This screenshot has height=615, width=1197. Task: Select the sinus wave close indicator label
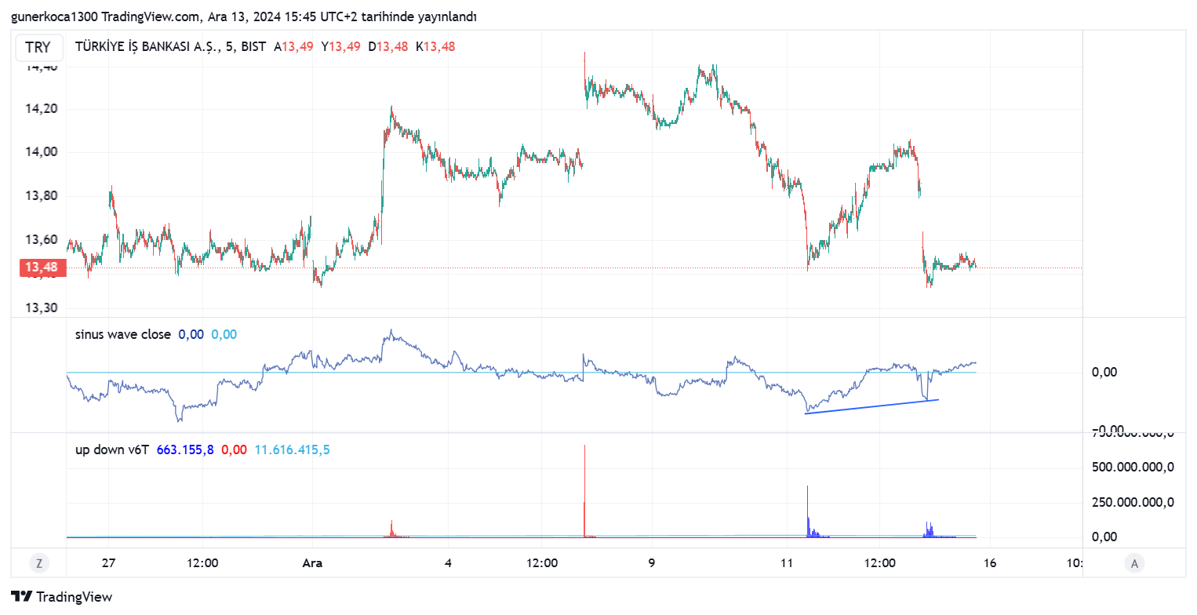122,334
